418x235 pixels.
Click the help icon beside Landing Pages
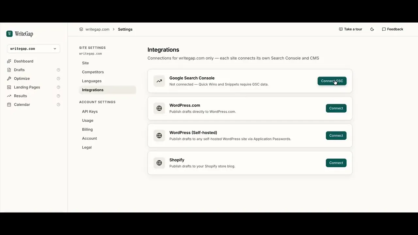click(58, 87)
